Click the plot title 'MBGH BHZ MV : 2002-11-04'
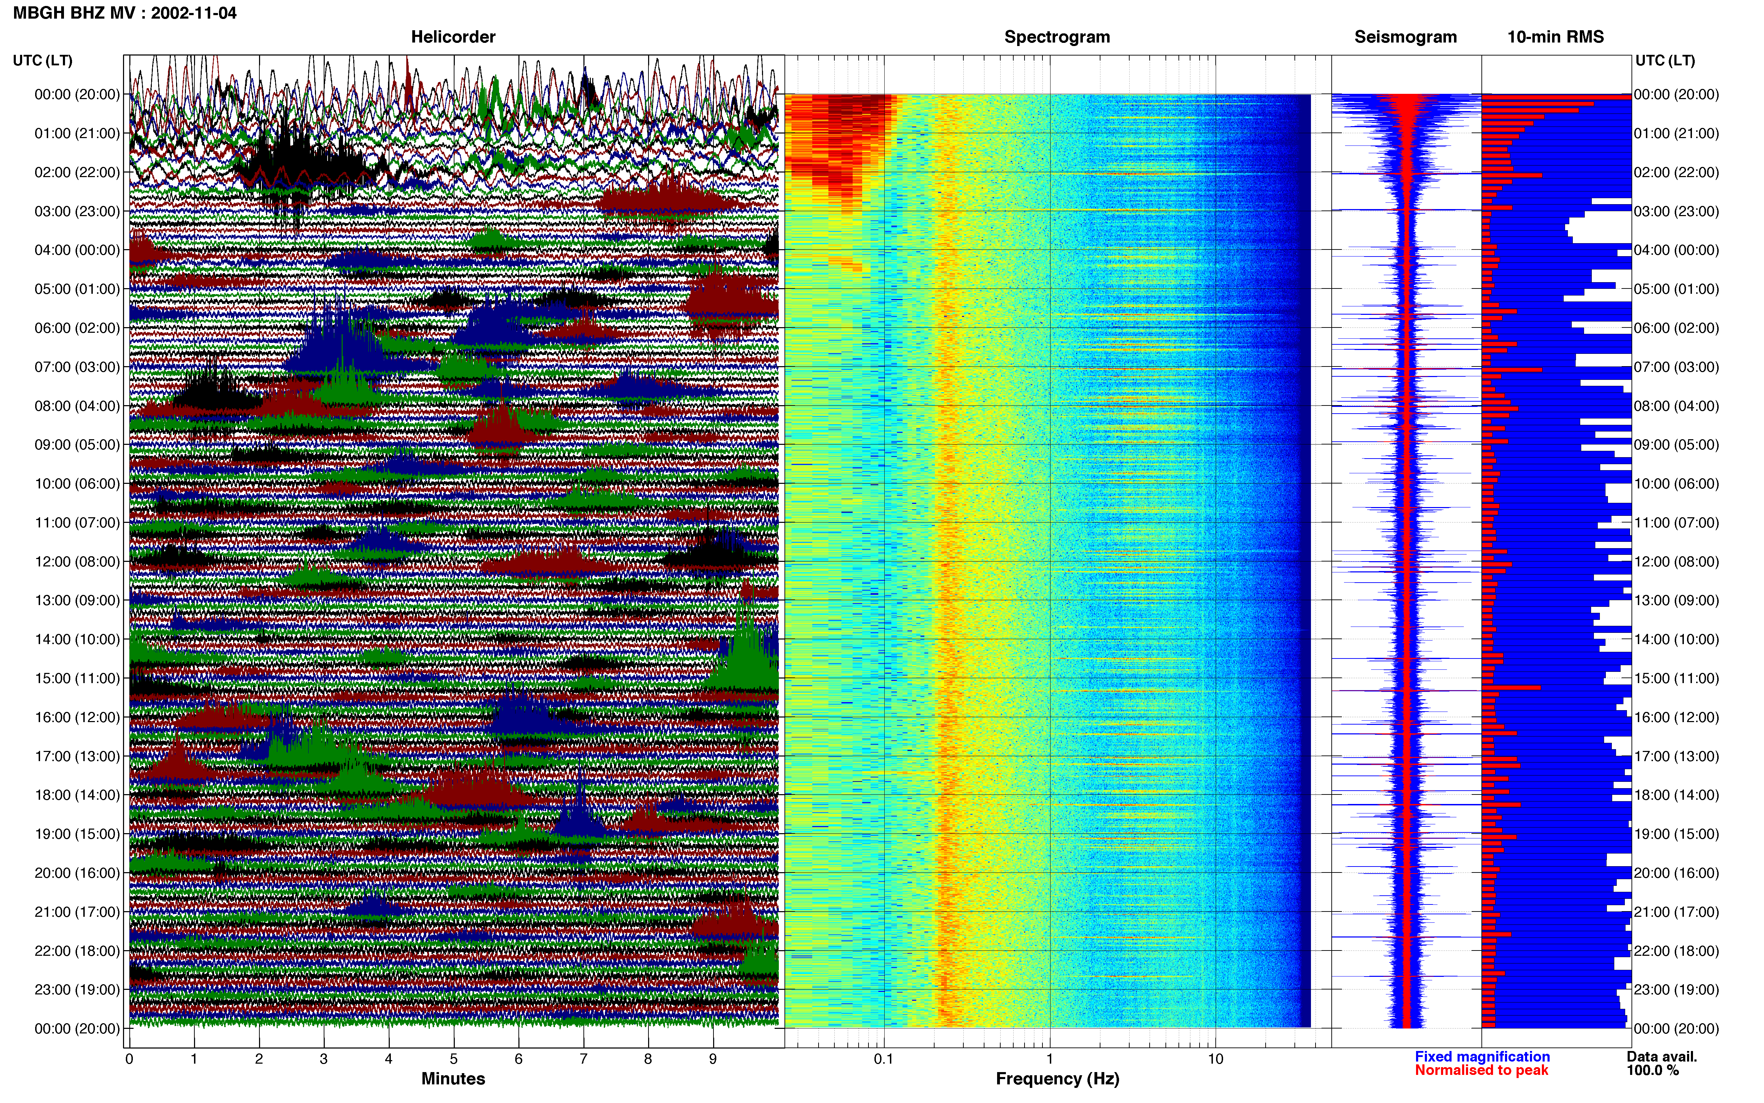Viewport: 1764px width, 1103px height. [x=125, y=13]
